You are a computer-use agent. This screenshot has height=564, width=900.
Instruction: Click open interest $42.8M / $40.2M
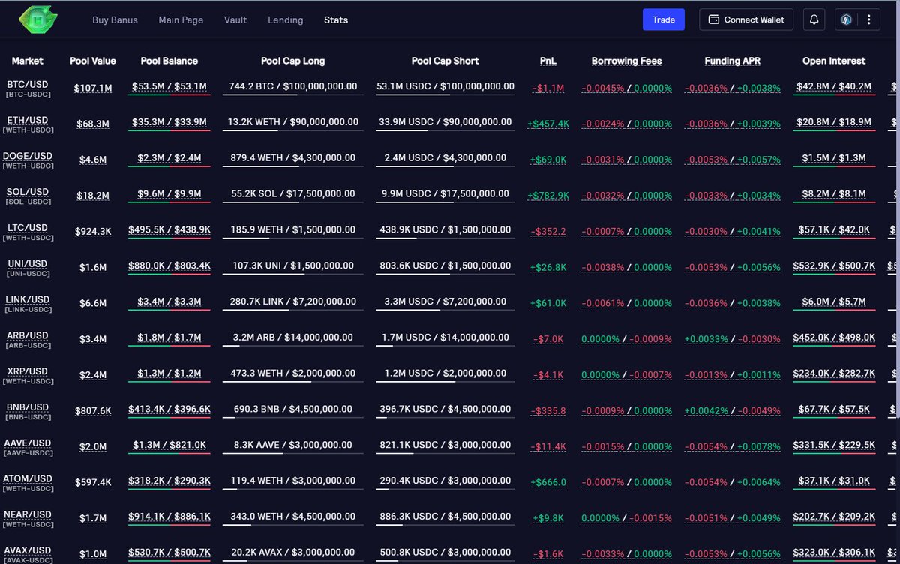click(x=834, y=87)
